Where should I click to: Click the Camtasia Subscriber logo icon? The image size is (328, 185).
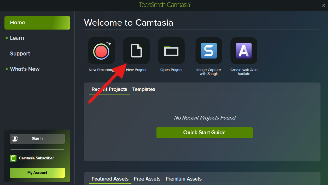point(13,158)
